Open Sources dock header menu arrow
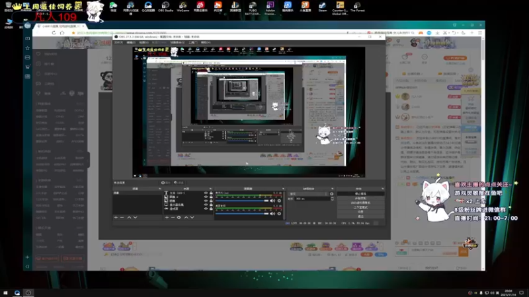 click(x=210, y=189)
